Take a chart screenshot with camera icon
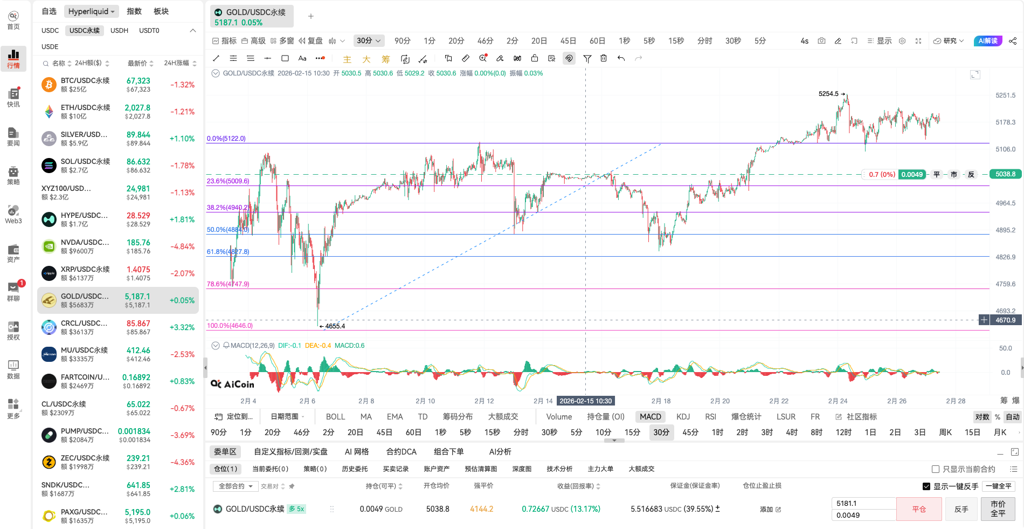This screenshot has width=1024, height=529. 821,41
